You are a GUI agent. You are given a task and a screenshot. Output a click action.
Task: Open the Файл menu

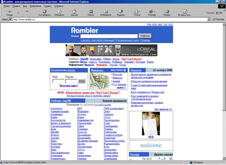coord(7,6)
